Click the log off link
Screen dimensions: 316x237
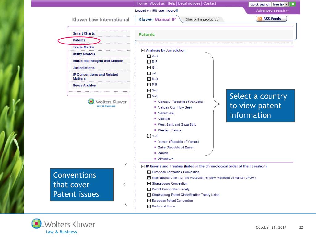173,11
